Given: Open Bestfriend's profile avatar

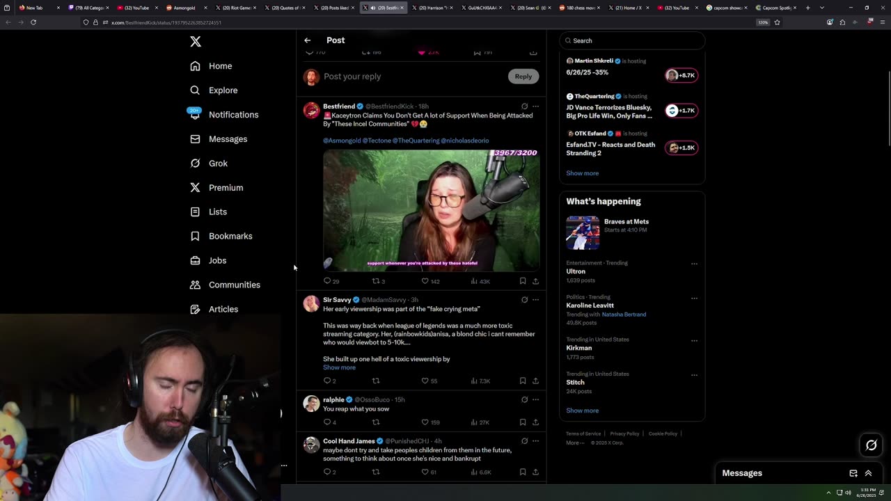Looking at the screenshot, I should pos(311,111).
